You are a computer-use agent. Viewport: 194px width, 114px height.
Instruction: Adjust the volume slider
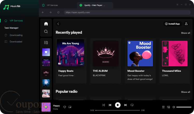point(184,107)
